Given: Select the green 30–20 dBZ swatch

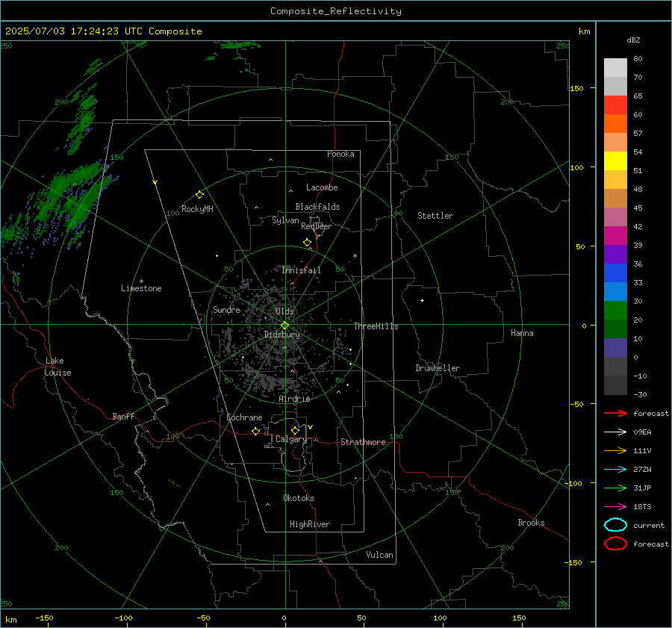Looking at the screenshot, I should 615,310.
